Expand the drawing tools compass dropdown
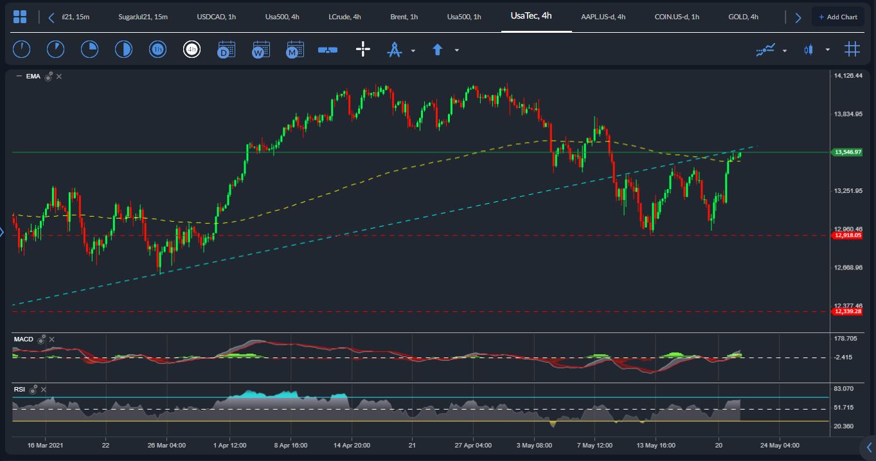This screenshot has height=461, width=876. pyautogui.click(x=413, y=50)
